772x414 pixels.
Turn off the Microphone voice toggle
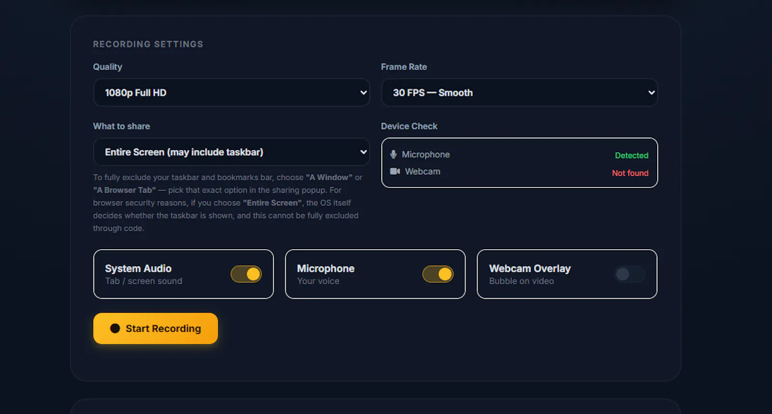tap(438, 274)
